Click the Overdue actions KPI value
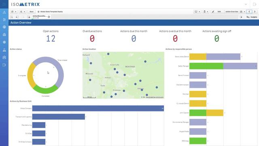 [x=92, y=39]
